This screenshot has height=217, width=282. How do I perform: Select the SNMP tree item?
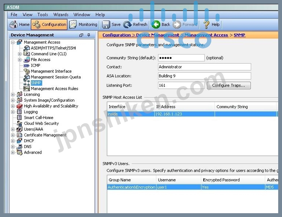pyautogui.click(x=36, y=83)
